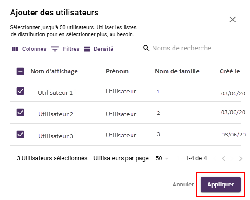This screenshot has width=250, height=200.
Task: Open the users per page dropdown
Action: point(162,158)
